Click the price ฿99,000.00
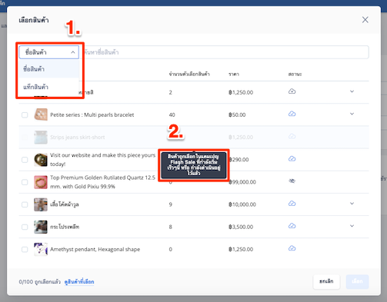 (242, 182)
